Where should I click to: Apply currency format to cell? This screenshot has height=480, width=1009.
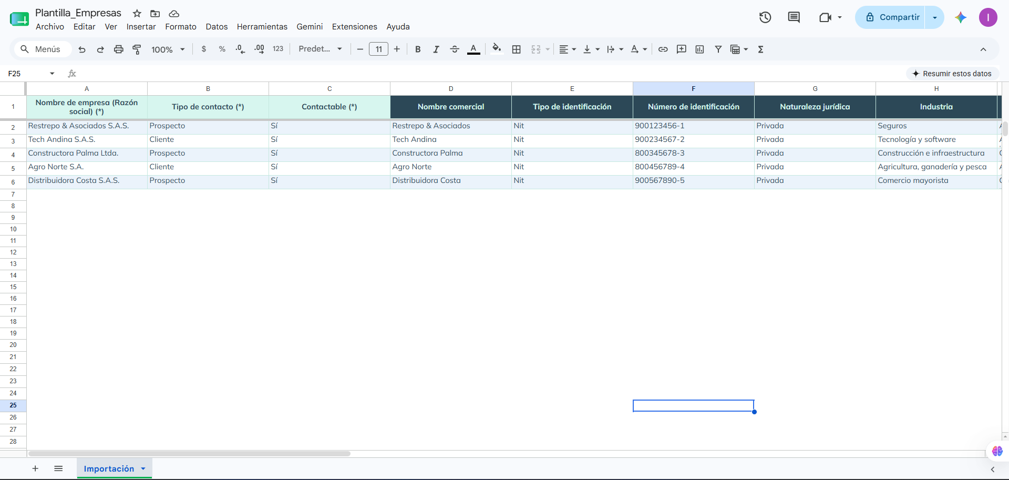click(x=204, y=49)
